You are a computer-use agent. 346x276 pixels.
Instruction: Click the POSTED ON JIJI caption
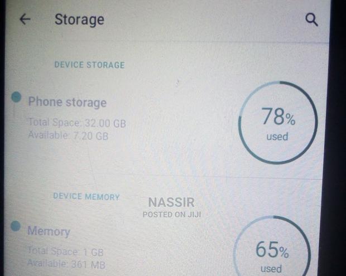pos(171,214)
